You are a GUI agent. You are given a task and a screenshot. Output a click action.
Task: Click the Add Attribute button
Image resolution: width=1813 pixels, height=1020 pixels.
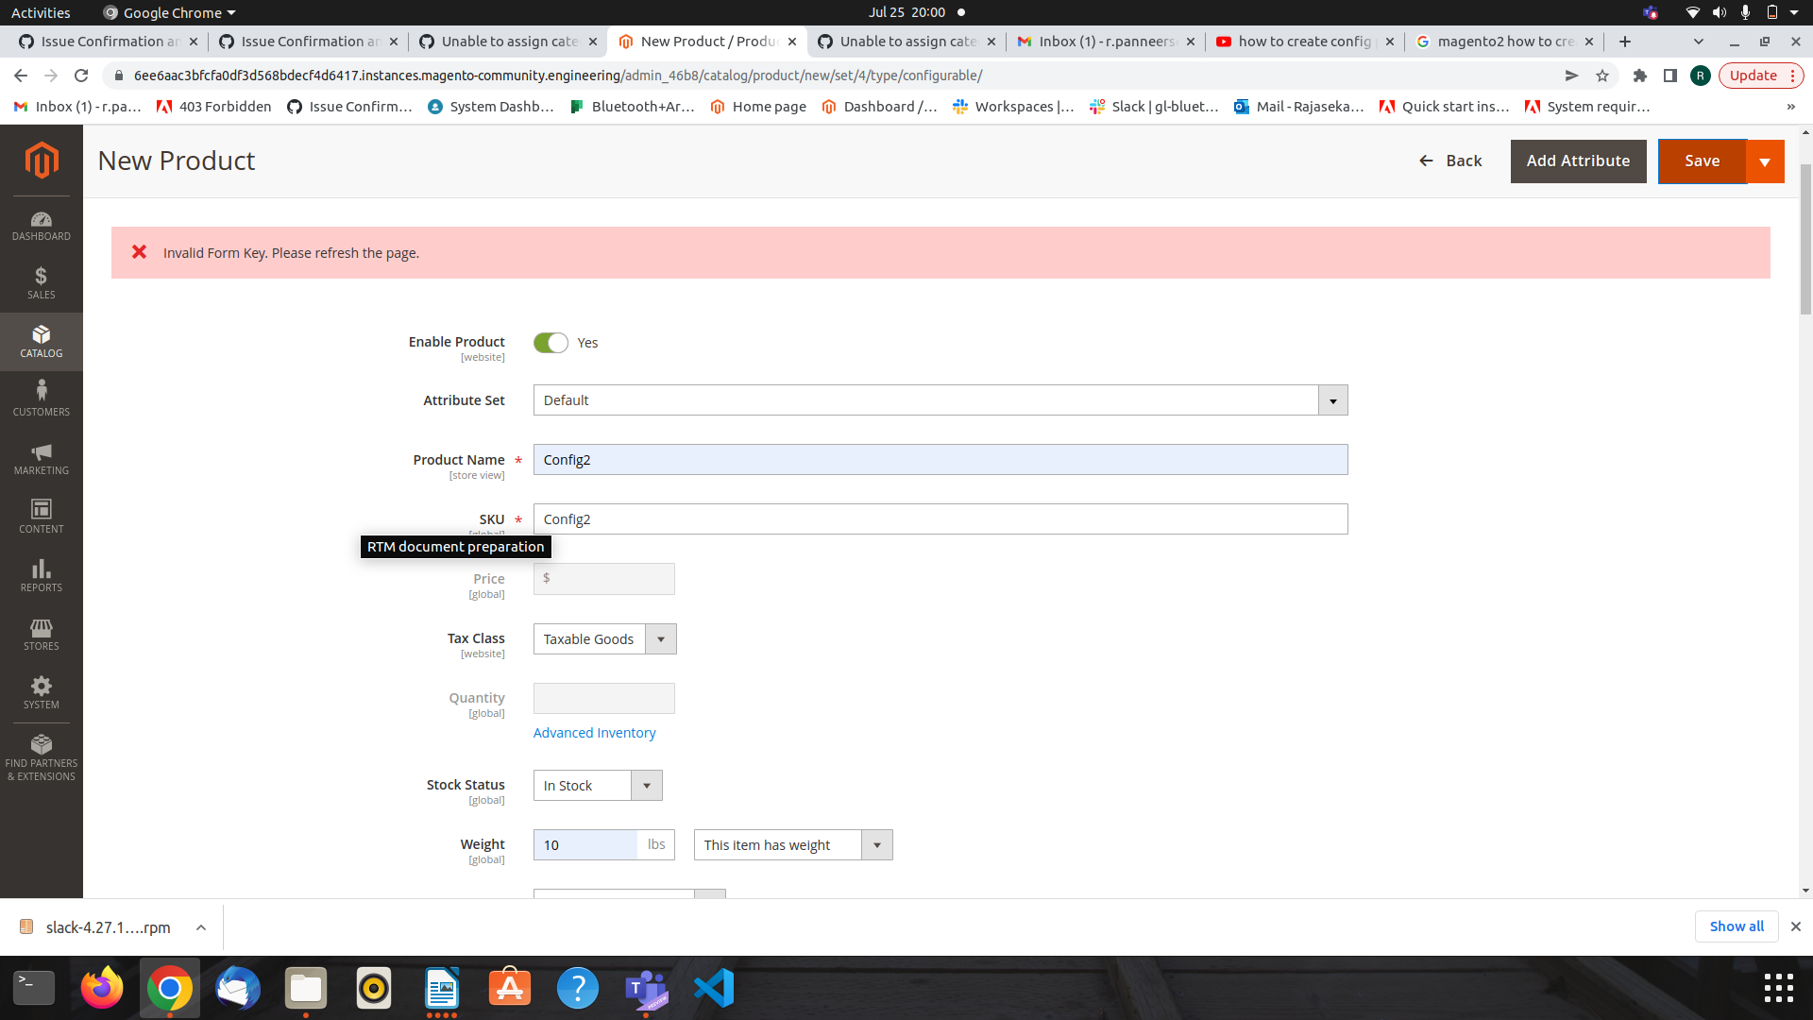tap(1578, 161)
